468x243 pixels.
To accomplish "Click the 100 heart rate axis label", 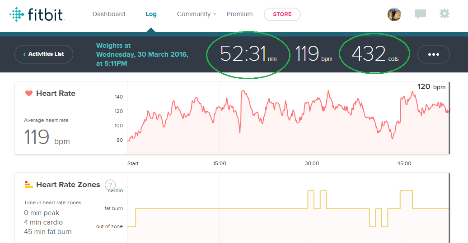I will [118, 126].
